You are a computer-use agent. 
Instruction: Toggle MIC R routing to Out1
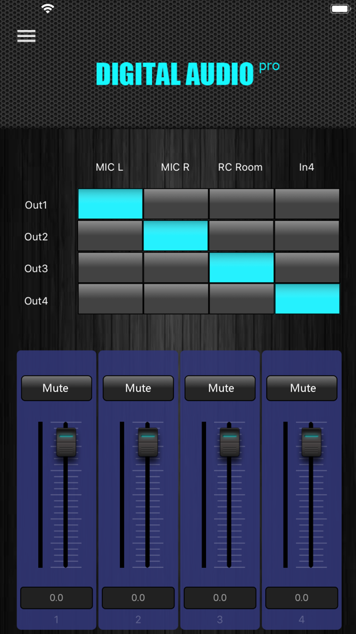click(x=176, y=204)
